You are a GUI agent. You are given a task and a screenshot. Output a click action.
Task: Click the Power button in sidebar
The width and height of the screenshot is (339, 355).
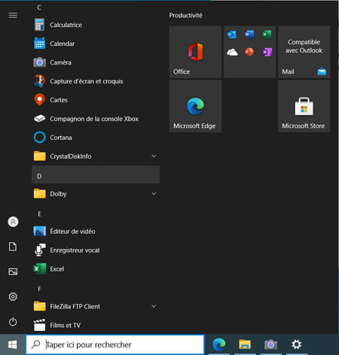coord(13,322)
